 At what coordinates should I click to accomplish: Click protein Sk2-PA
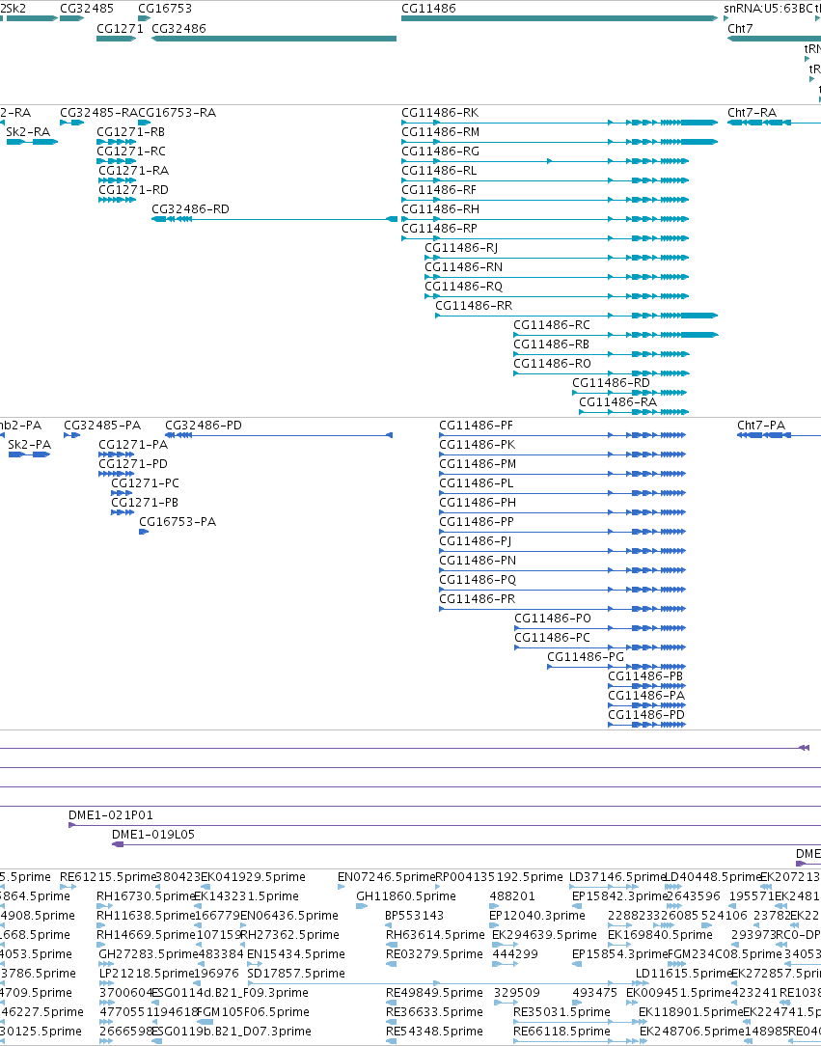point(29,445)
